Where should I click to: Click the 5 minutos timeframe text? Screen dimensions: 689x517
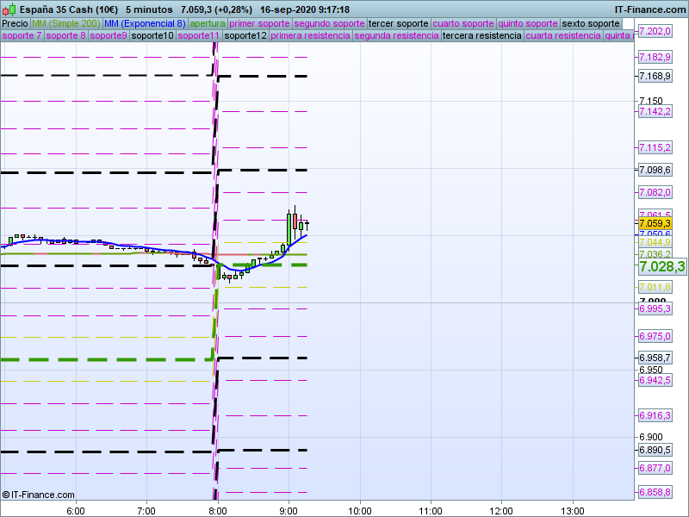[x=149, y=9]
